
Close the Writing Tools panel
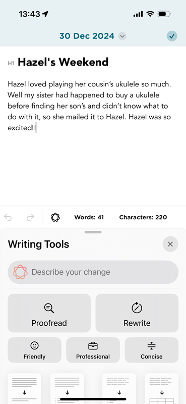170,244
